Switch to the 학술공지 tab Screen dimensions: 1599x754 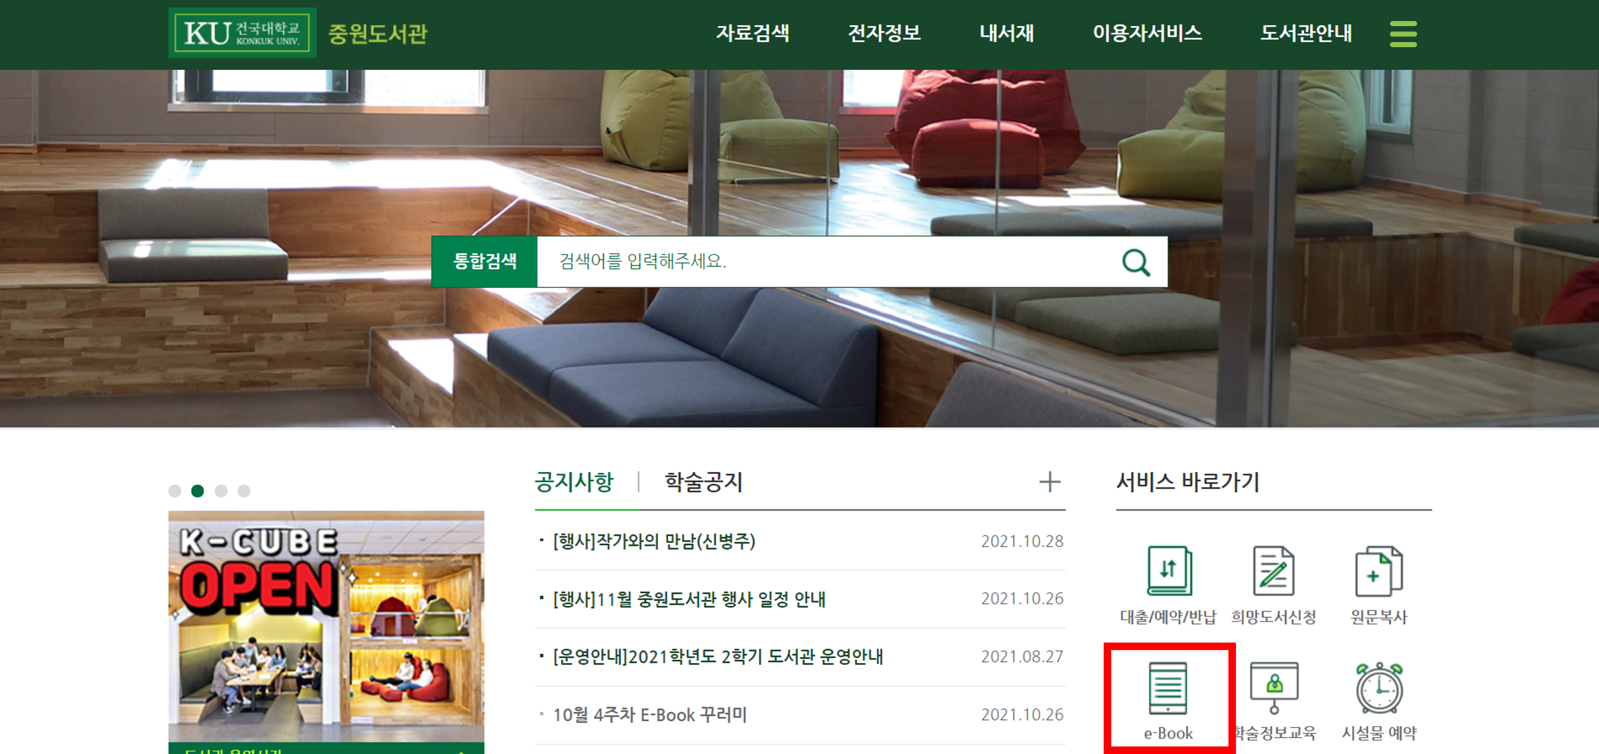tap(703, 482)
